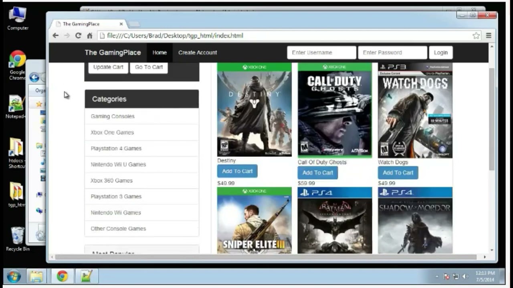Click the Update Cart button

pyautogui.click(x=108, y=67)
